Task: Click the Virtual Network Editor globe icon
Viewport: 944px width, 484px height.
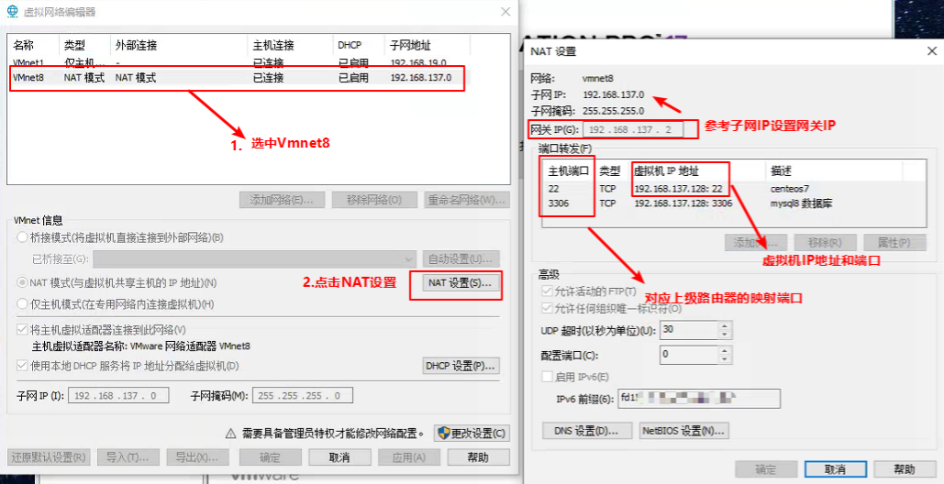Action: [x=12, y=11]
